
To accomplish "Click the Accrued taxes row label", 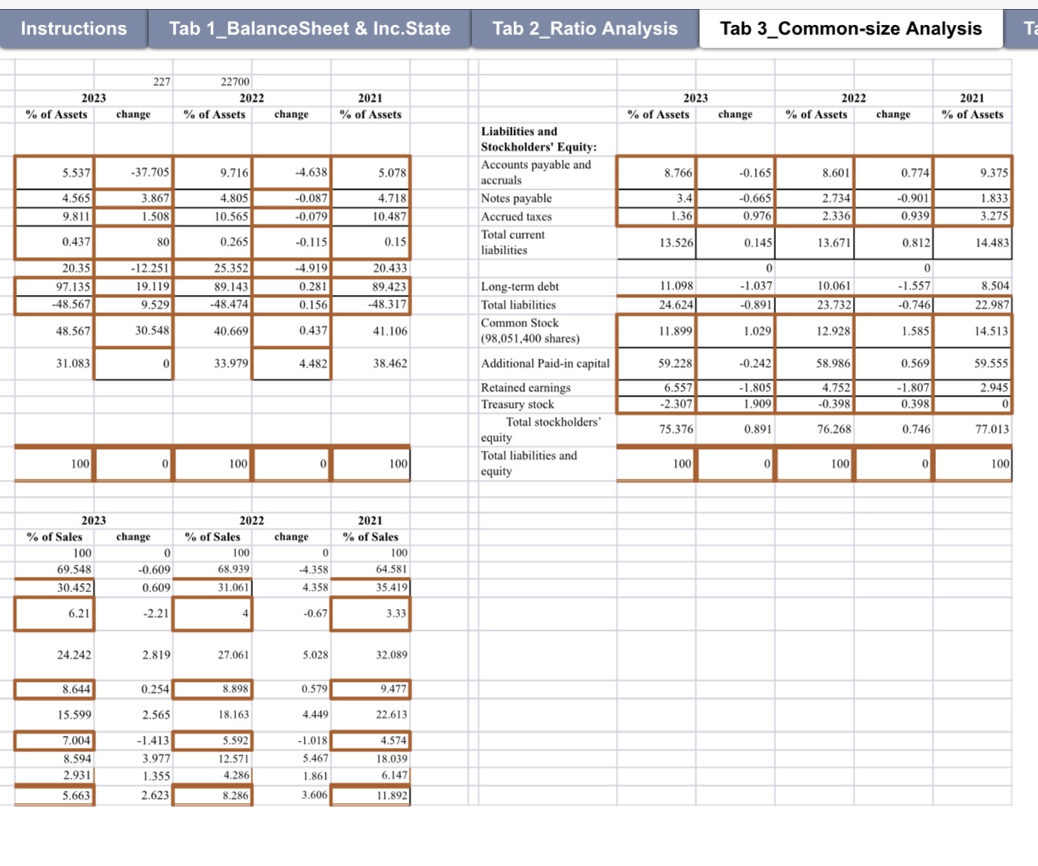I will point(516,216).
